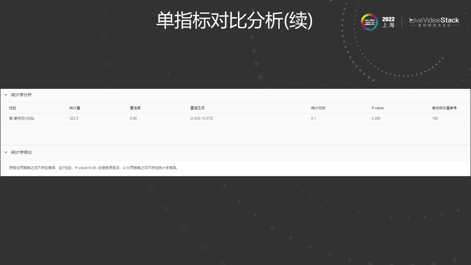The width and height of the screenshot is (471, 265).
Task: Click the P-value cell 0.396
Action: tap(376, 118)
